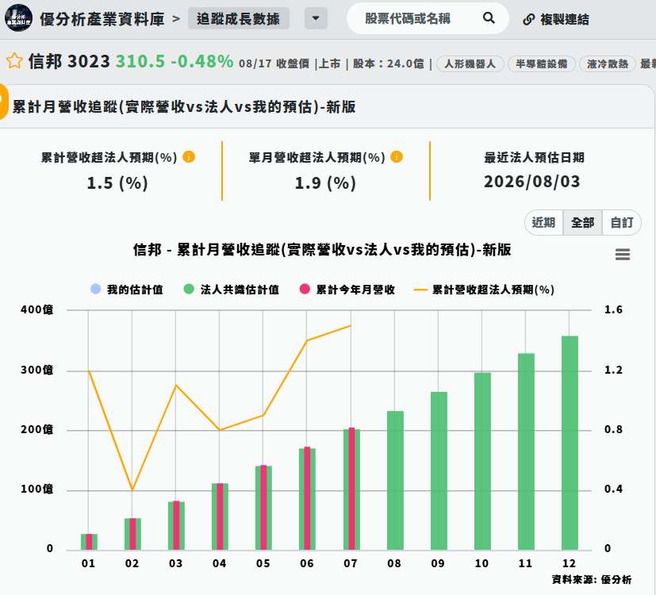Click the search magnifier icon
The height and width of the screenshot is (595, 656).
point(489,18)
